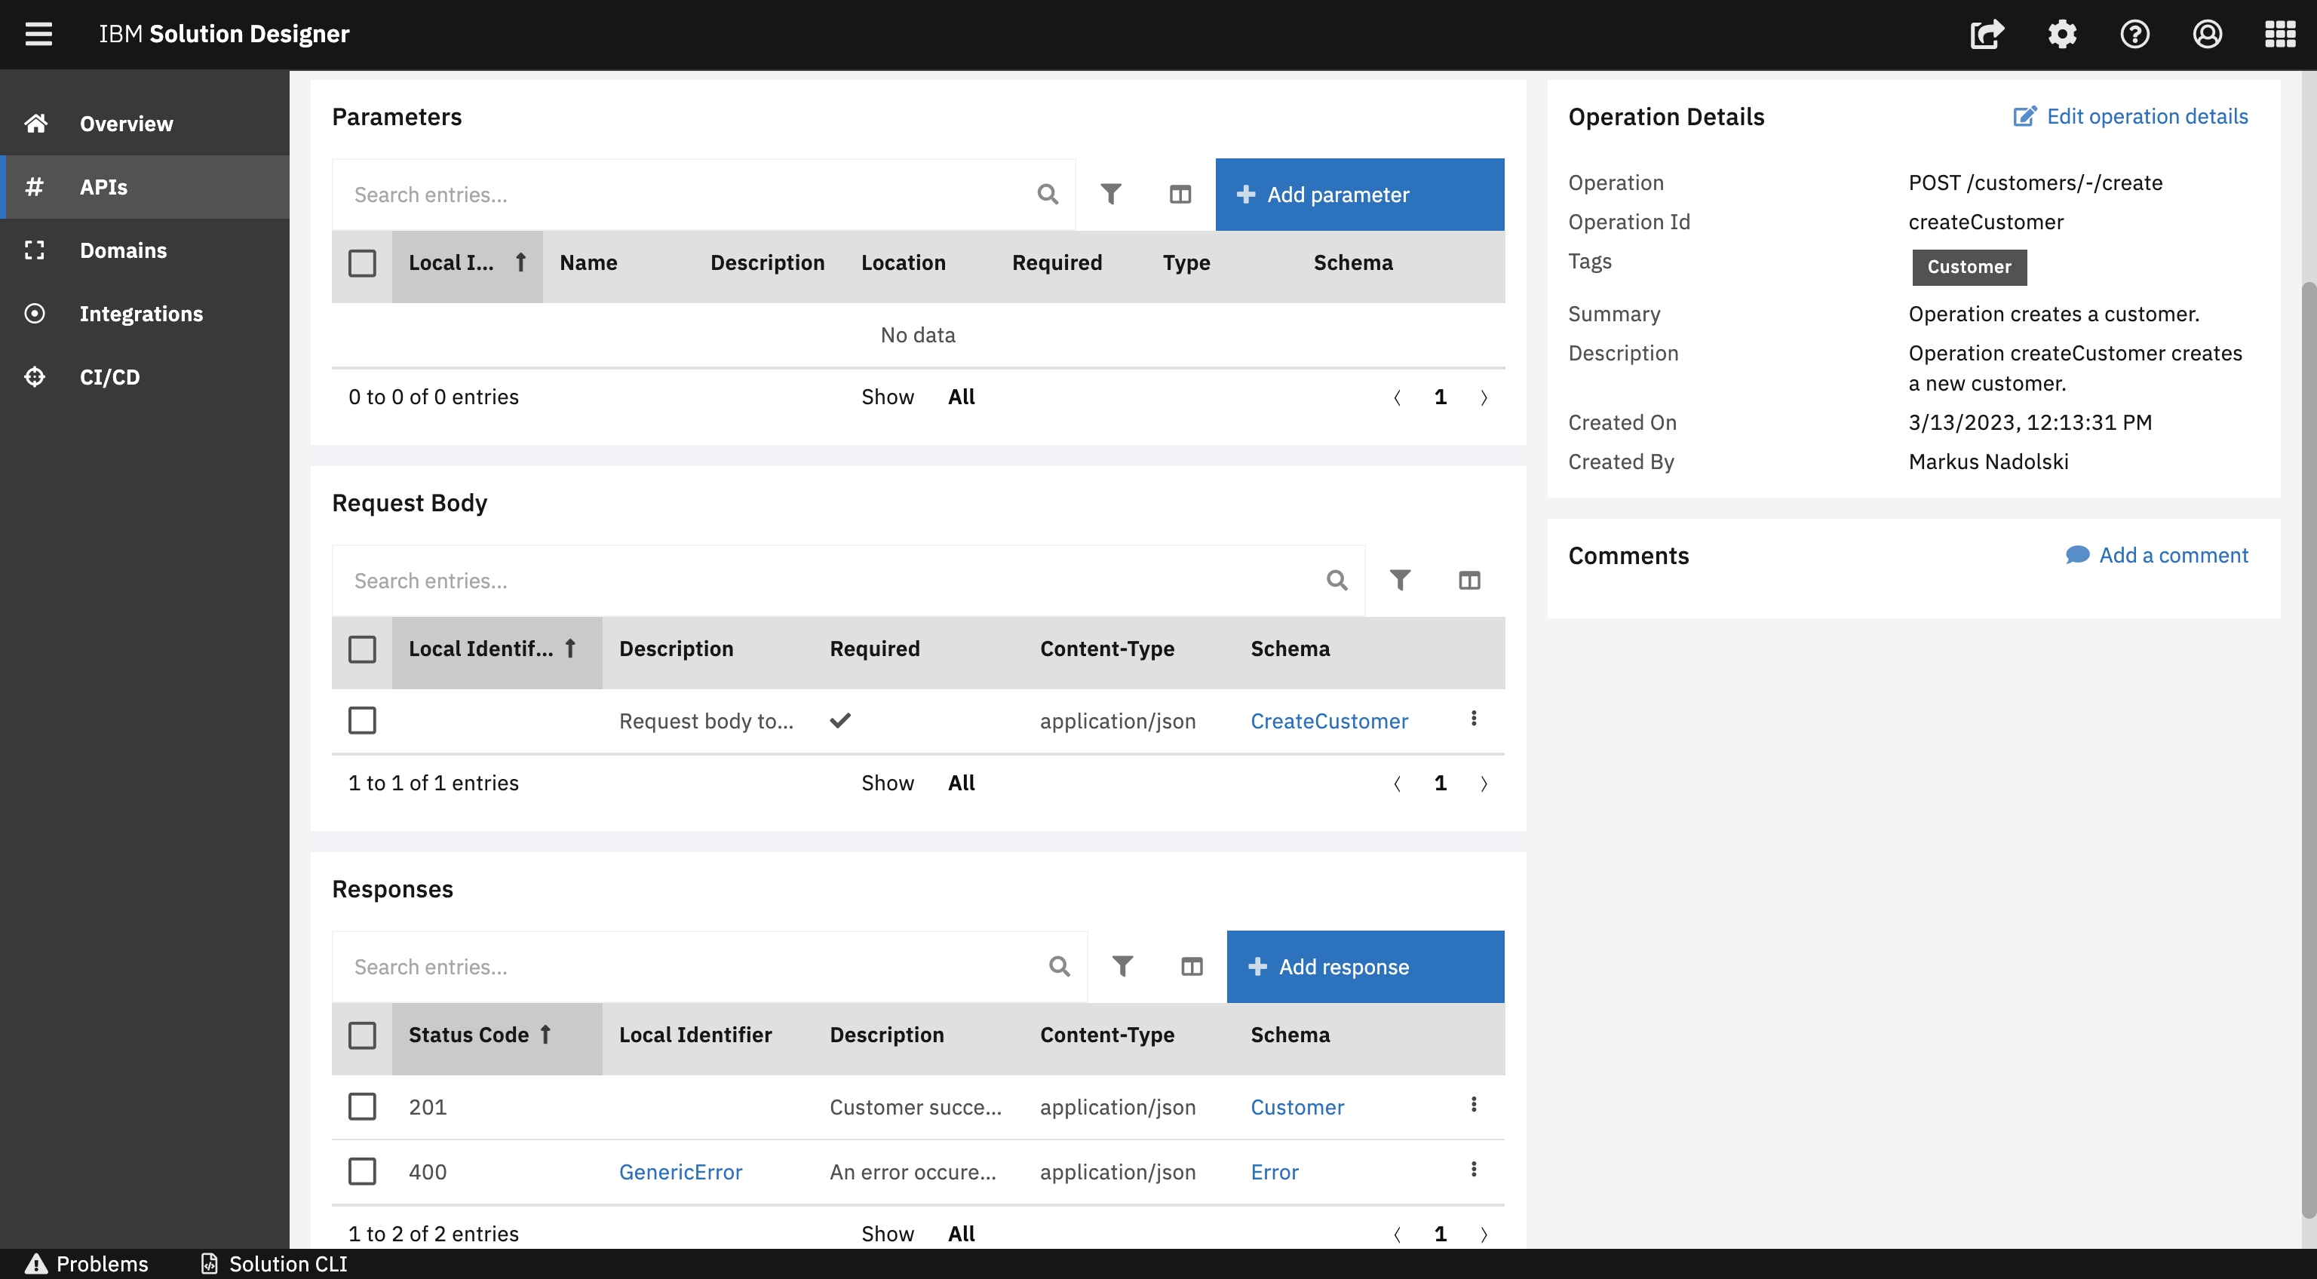The height and width of the screenshot is (1279, 2317).
Task: Click the Add parameter button
Action: (x=1359, y=195)
